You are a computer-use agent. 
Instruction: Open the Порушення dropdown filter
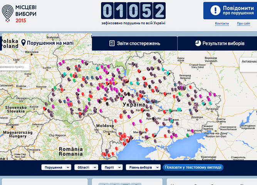(x=56, y=167)
